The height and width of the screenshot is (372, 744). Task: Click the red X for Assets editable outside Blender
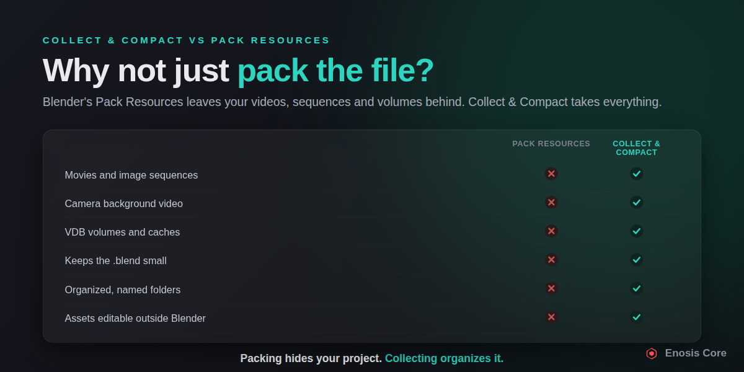pyautogui.click(x=551, y=317)
